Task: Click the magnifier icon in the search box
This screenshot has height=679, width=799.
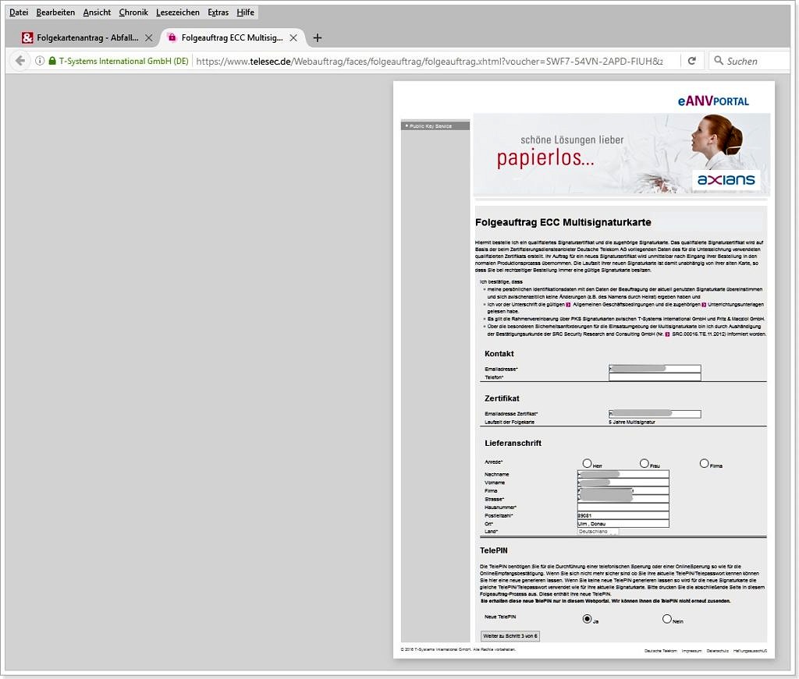Action: 719,61
